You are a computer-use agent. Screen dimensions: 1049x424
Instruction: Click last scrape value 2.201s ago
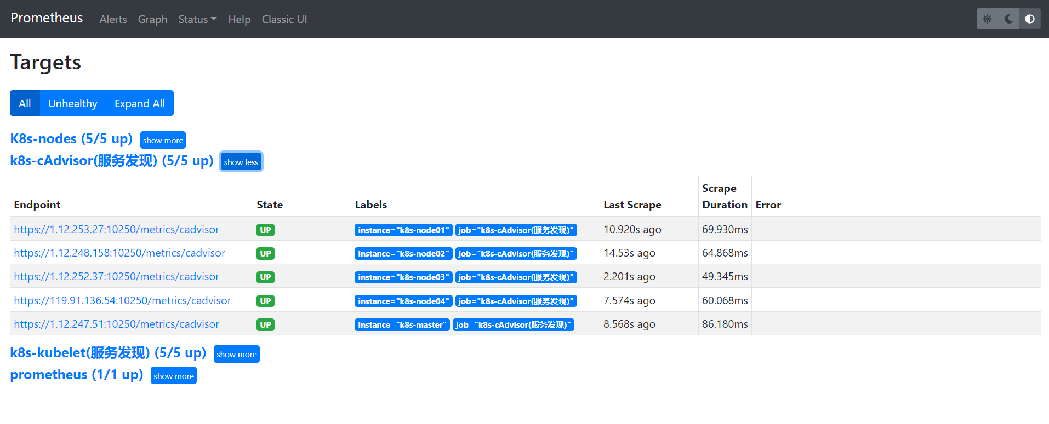tap(630, 276)
